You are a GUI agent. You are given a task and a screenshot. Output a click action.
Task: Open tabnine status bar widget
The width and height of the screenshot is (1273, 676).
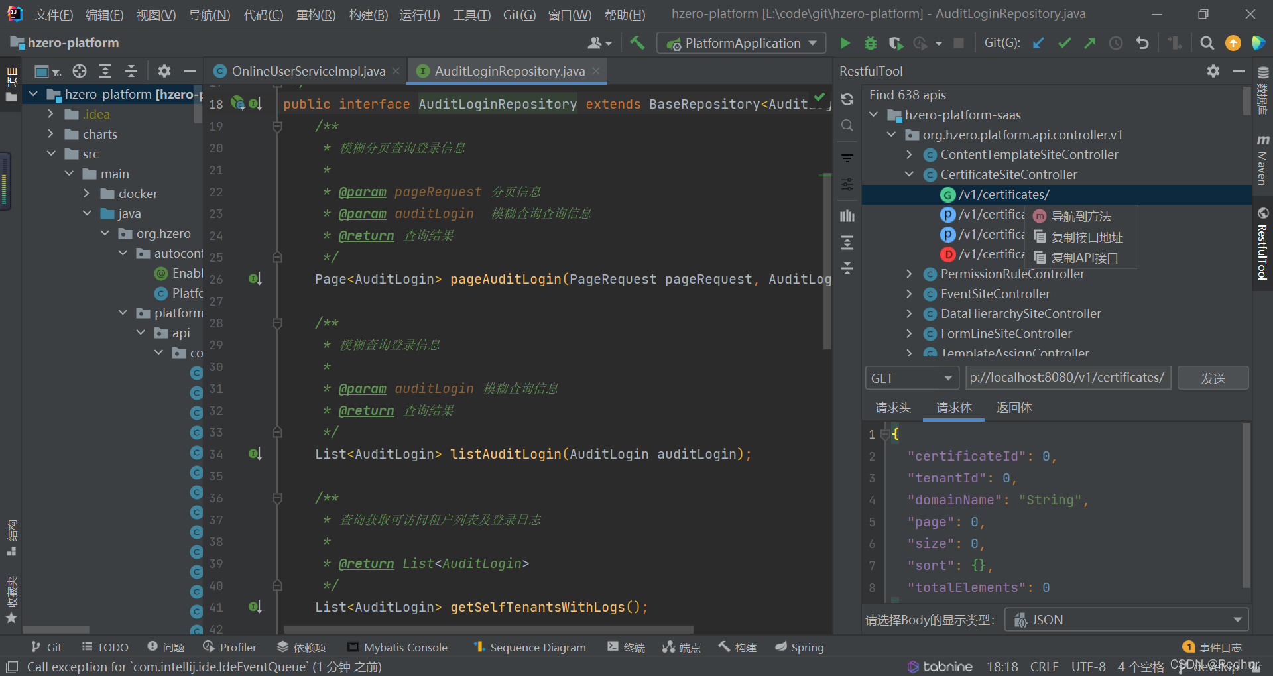point(940,667)
